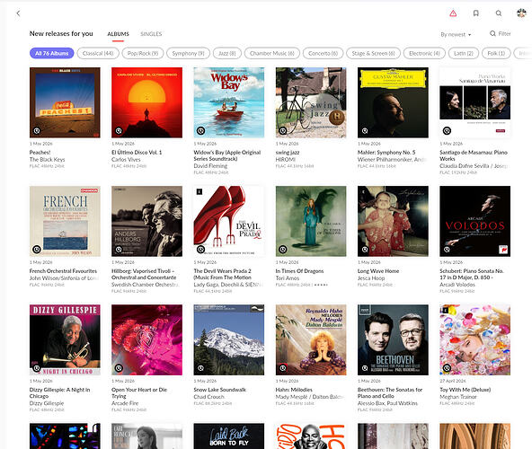Open the Volodos Schubert album cover

(x=475, y=221)
